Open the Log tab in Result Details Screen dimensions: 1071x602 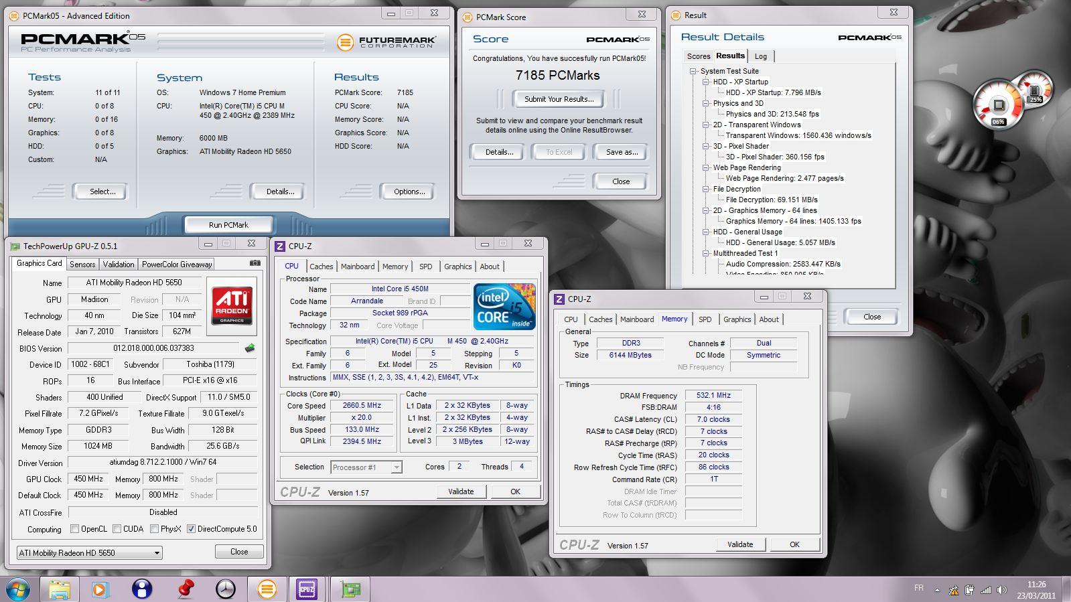point(761,56)
